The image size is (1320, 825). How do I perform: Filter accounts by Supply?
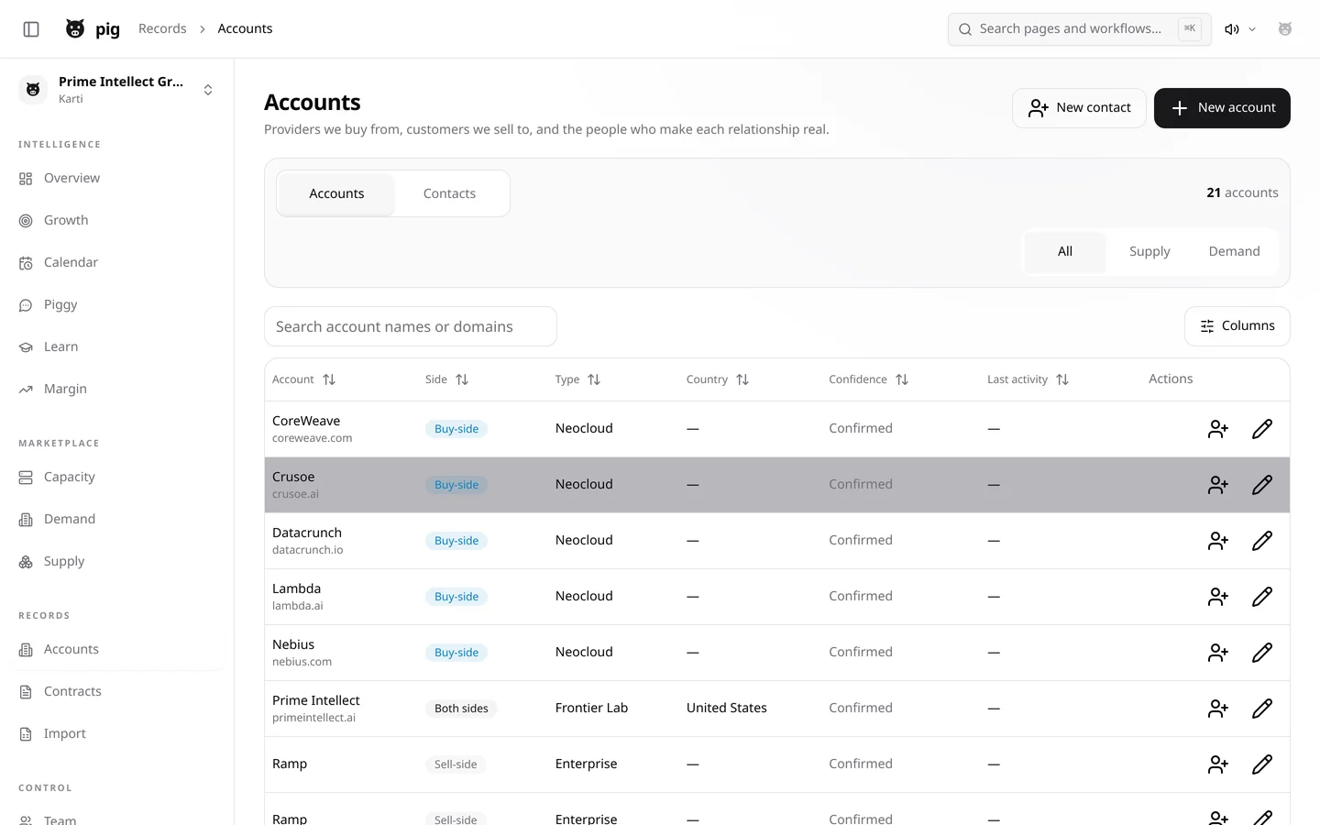pyautogui.click(x=1149, y=251)
